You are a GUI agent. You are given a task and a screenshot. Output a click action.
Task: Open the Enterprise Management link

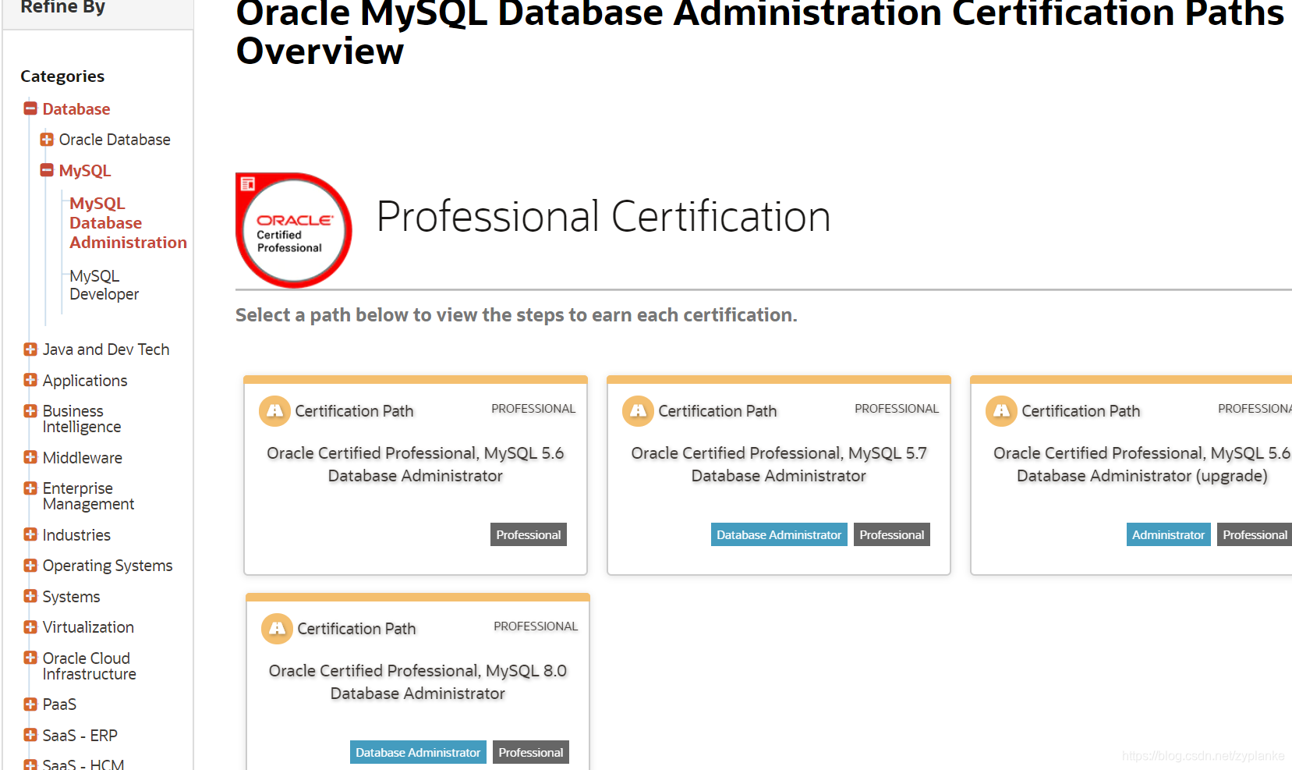[x=88, y=496]
